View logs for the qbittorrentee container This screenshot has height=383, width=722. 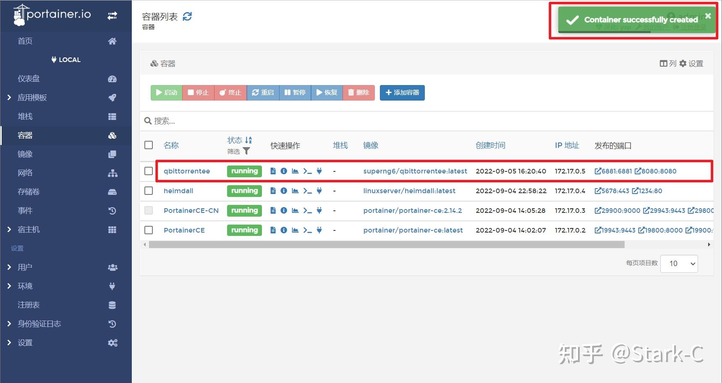click(x=273, y=171)
